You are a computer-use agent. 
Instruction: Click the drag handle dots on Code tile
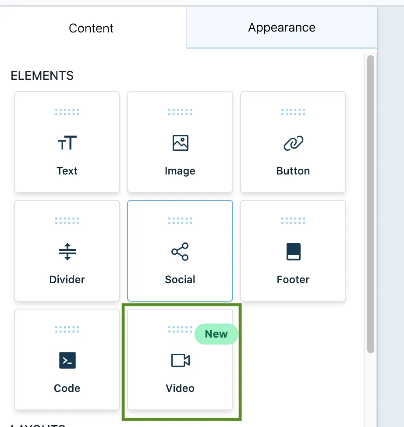(x=67, y=329)
